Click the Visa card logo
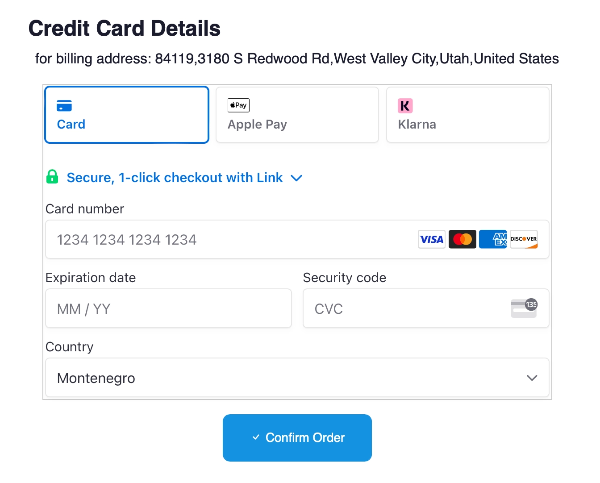The image size is (600, 483). coord(432,239)
